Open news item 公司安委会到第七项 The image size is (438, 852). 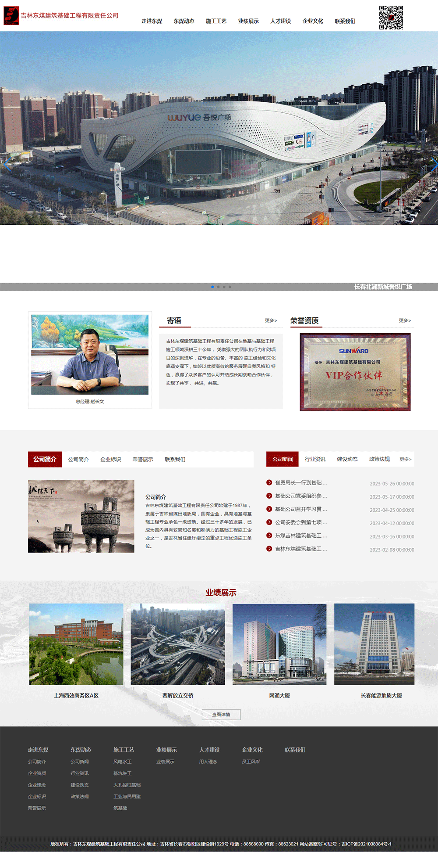click(x=301, y=522)
